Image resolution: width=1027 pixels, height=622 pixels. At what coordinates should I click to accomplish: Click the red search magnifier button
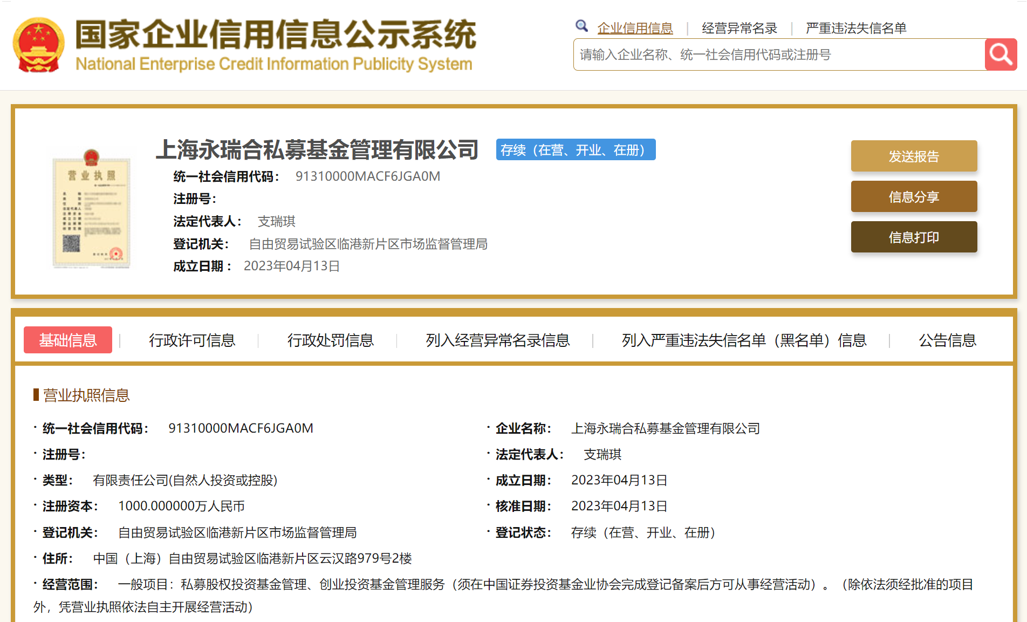click(1001, 54)
